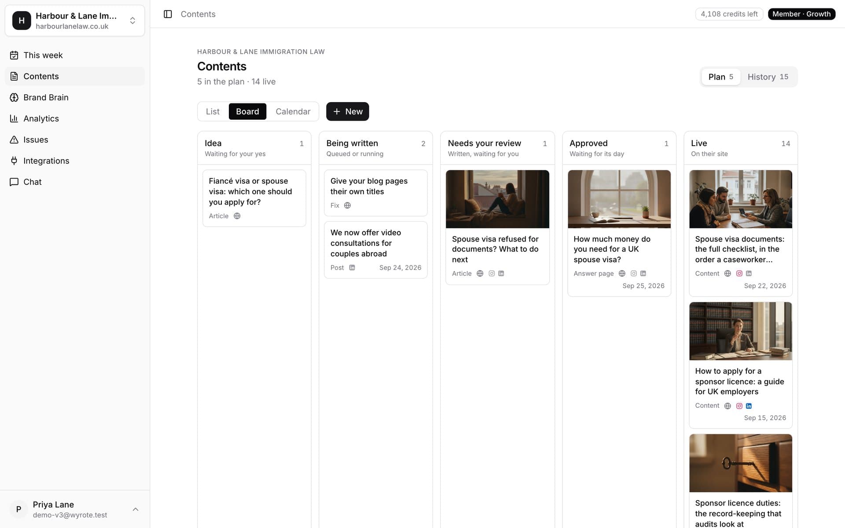Toggle the sidebar panel icon
The width and height of the screenshot is (845, 528).
click(168, 14)
